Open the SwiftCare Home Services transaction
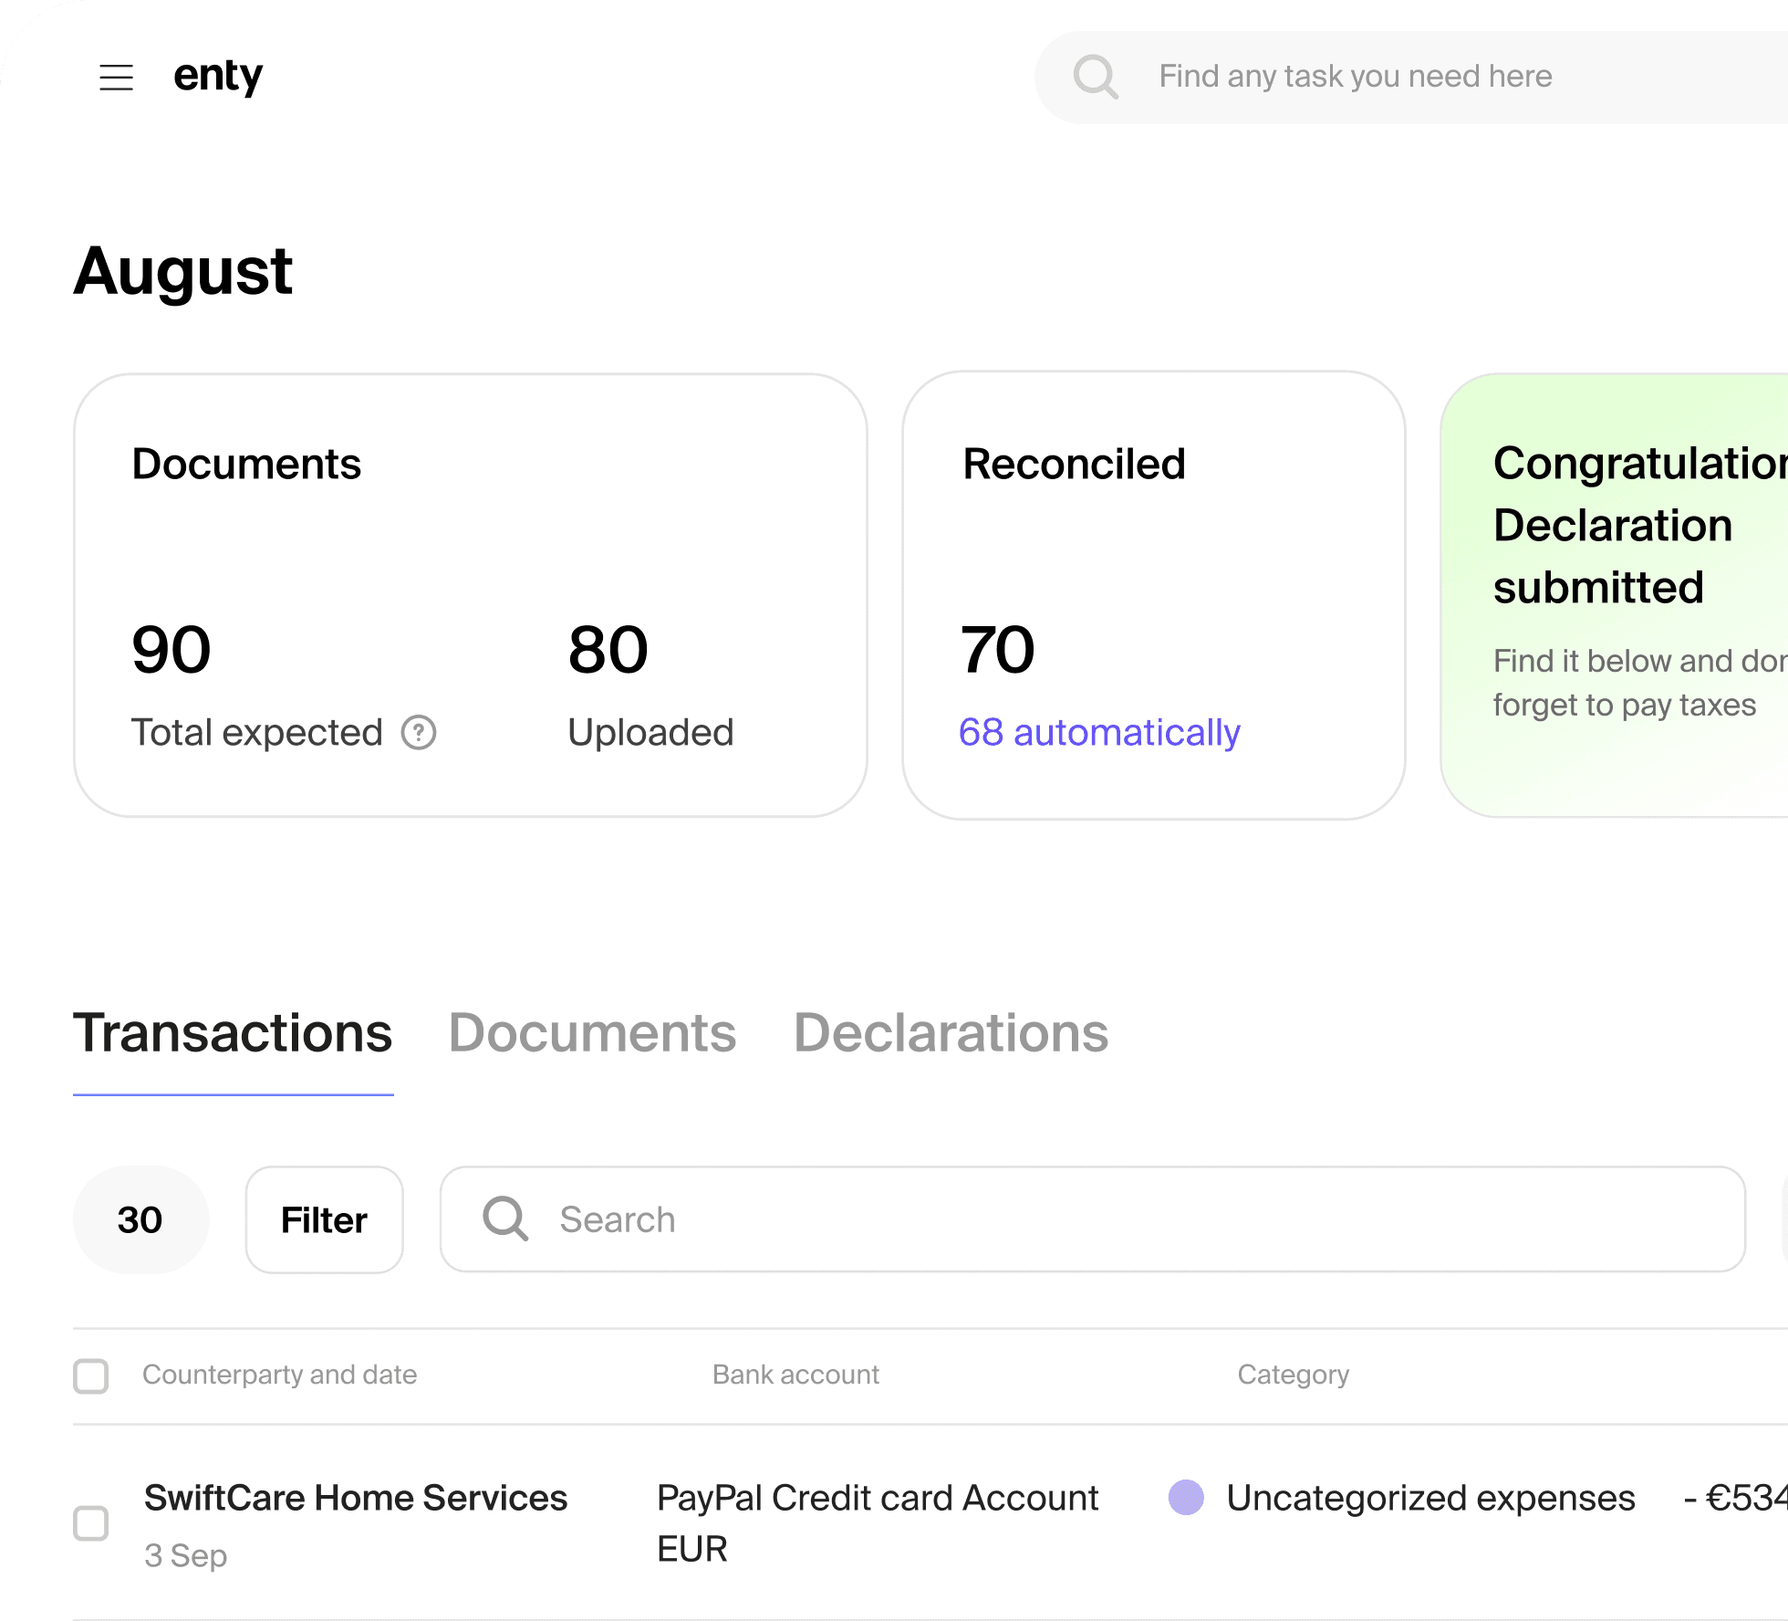 pos(356,1498)
